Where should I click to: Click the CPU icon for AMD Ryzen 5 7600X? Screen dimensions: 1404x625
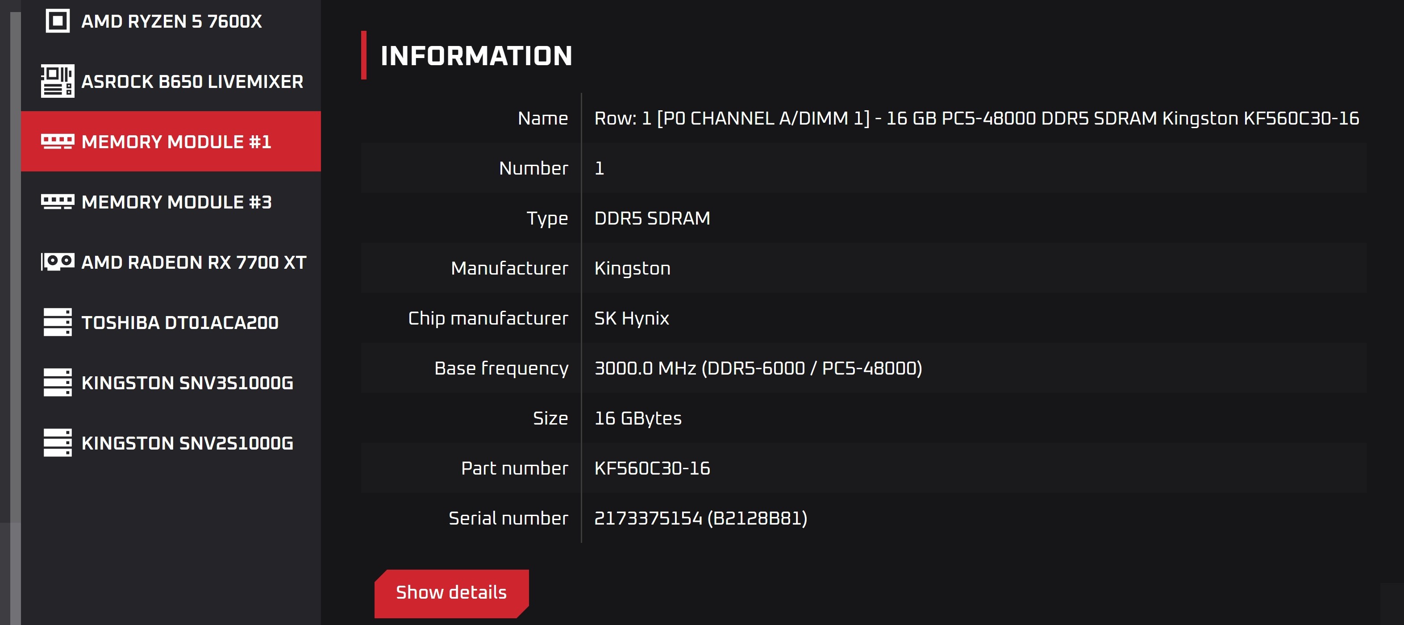coord(57,21)
